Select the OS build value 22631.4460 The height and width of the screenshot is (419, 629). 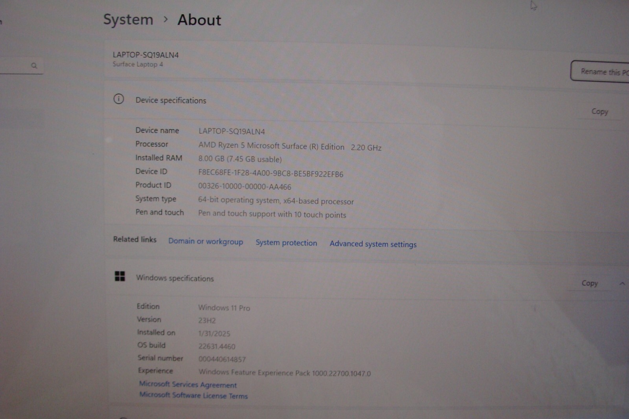pos(217,346)
